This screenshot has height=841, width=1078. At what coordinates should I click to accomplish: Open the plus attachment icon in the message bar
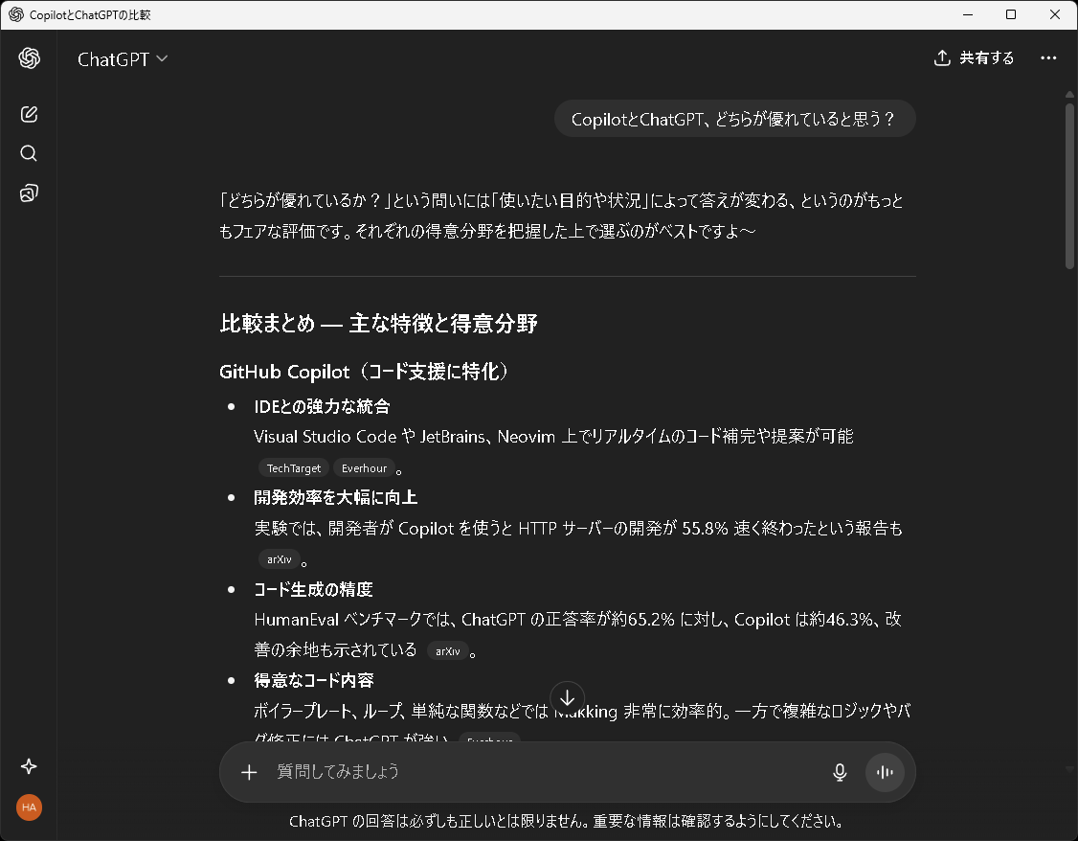pyautogui.click(x=249, y=772)
